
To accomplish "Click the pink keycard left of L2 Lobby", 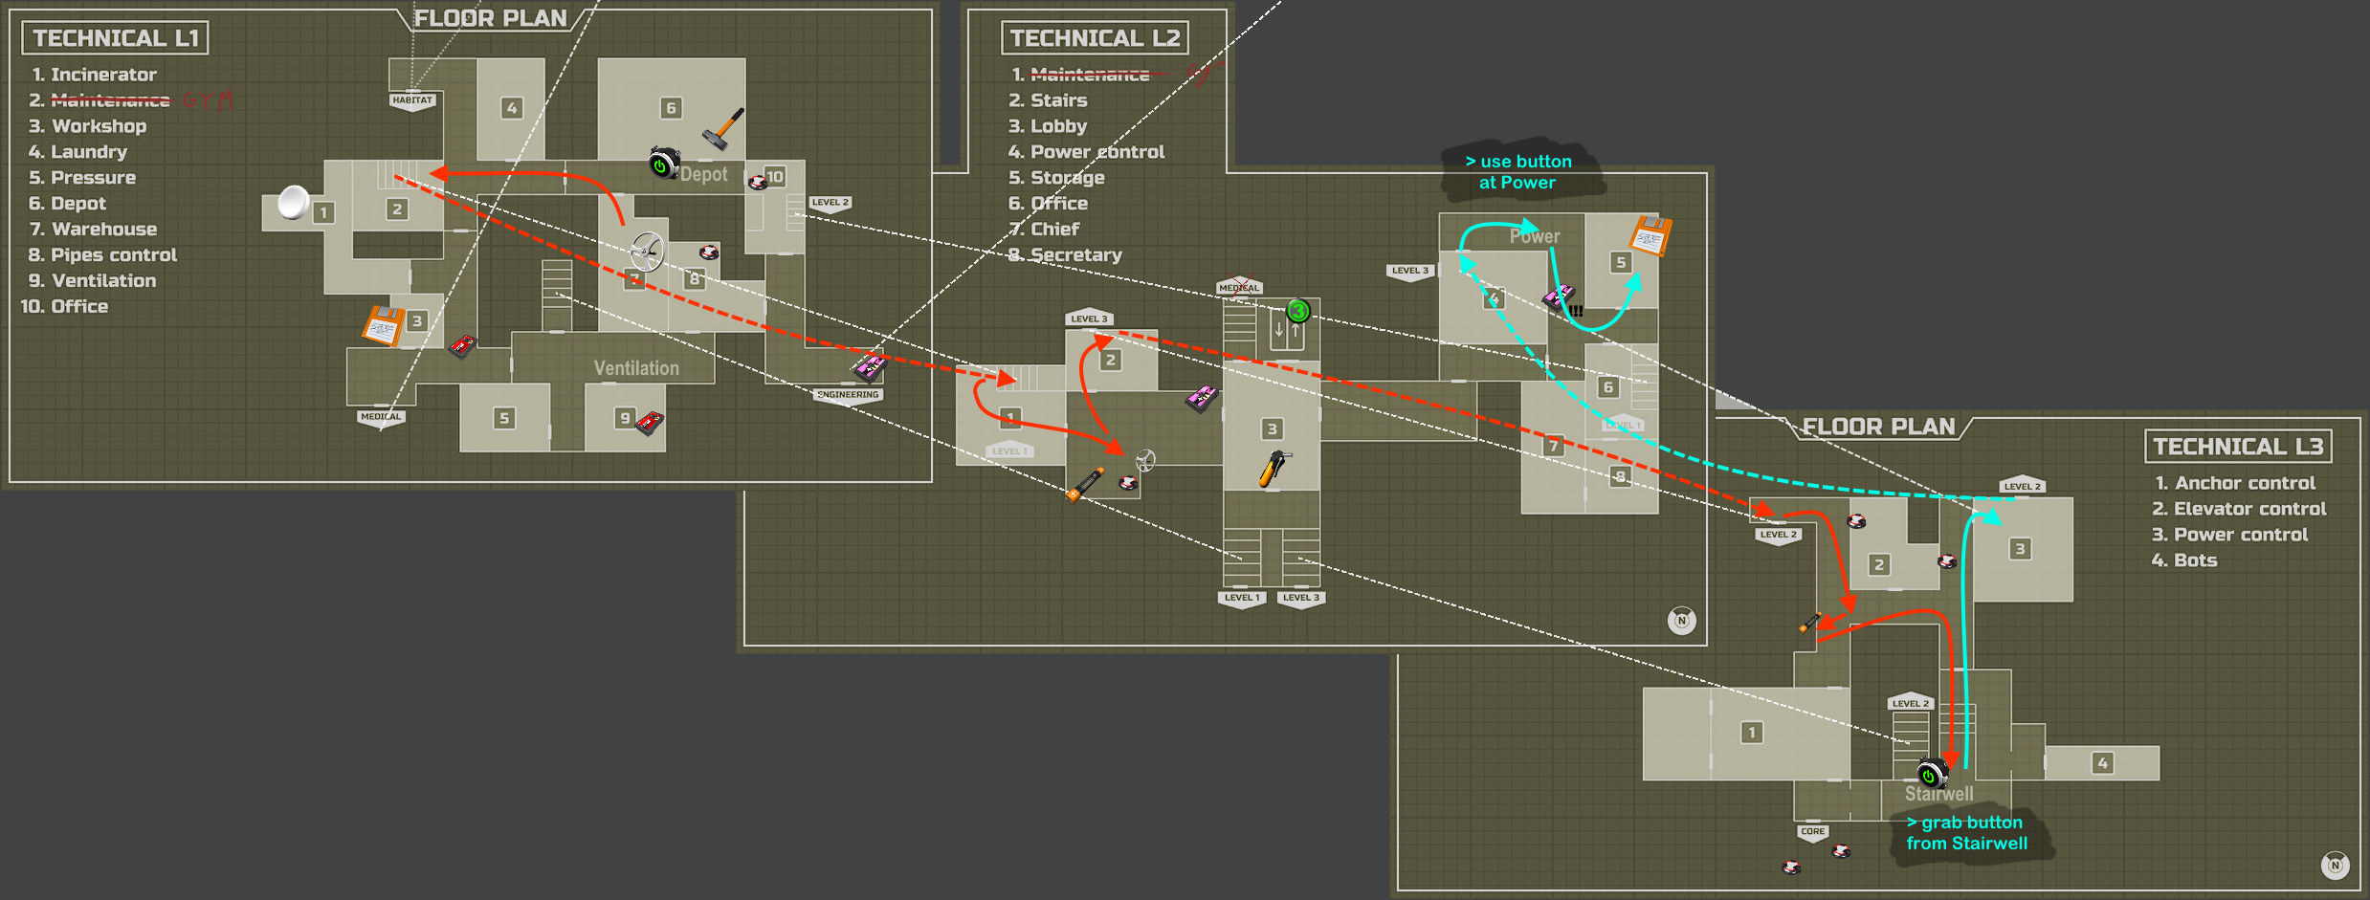I will [x=1202, y=398].
